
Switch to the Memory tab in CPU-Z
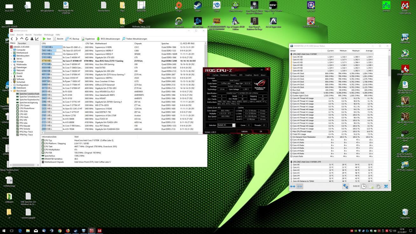pos(233,75)
